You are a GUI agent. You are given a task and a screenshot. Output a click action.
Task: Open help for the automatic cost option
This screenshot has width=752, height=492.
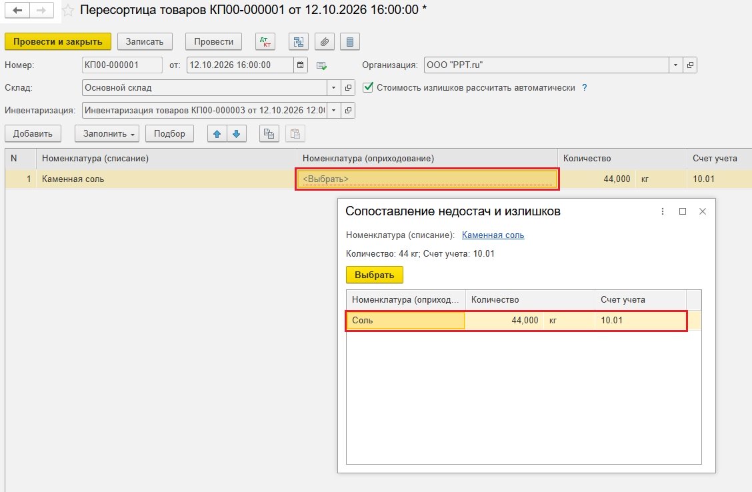pos(584,88)
